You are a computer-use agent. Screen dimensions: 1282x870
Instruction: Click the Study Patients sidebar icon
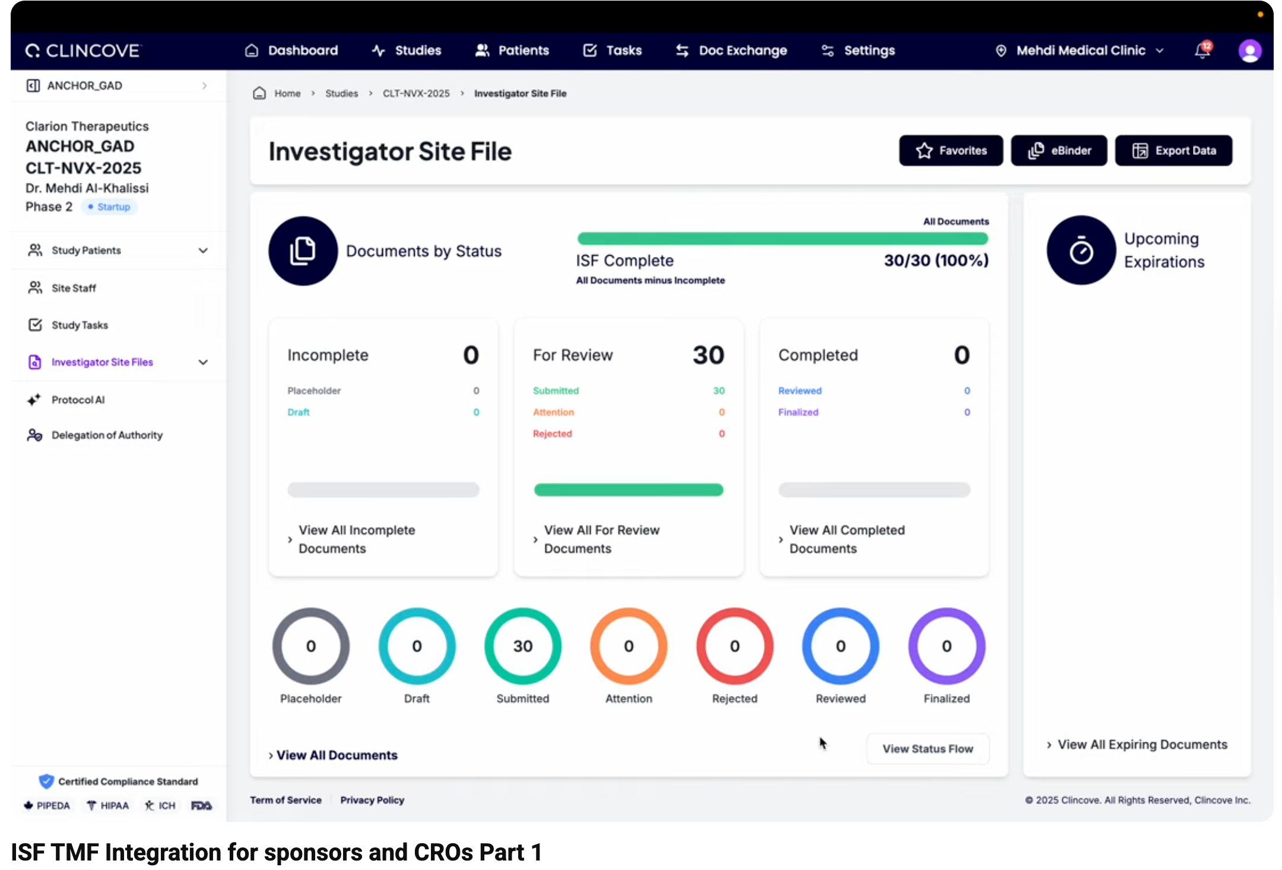pyautogui.click(x=35, y=250)
